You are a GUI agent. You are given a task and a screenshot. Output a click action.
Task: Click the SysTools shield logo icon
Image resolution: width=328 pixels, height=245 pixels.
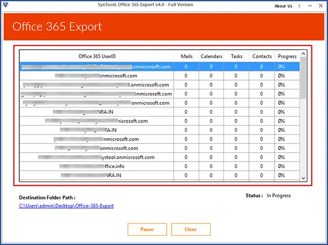(6, 4)
